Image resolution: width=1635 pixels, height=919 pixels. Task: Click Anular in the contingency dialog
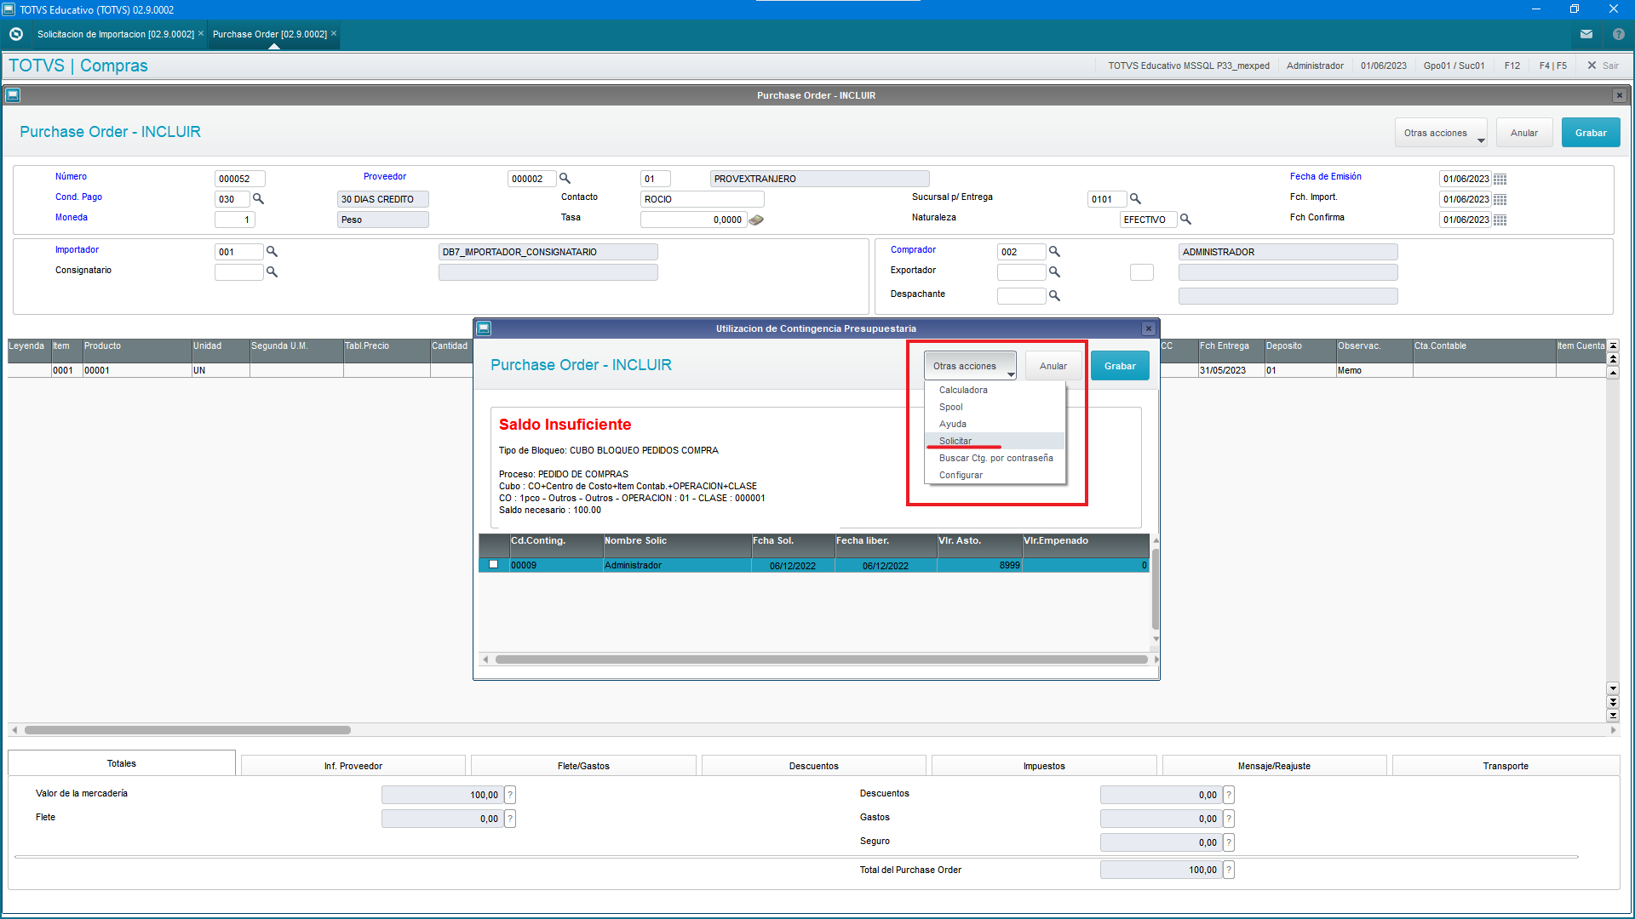coord(1053,366)
